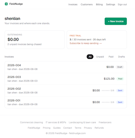The height and width of the screenshot is (138, 135).
Task: Filter invoices by Unpaid
Action: (x=100, y=57)
